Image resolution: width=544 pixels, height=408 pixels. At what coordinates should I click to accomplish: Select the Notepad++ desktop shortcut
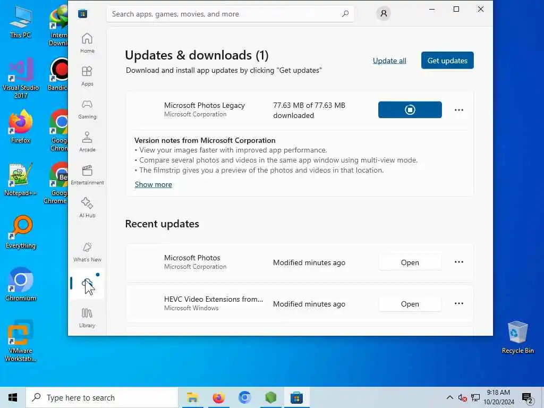pos(21,180)
